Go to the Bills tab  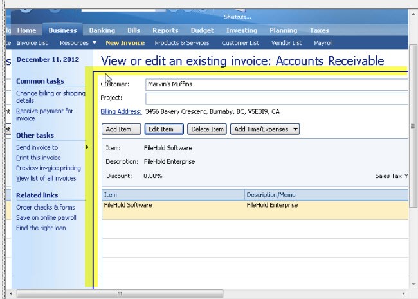click(x=134, y=30)
